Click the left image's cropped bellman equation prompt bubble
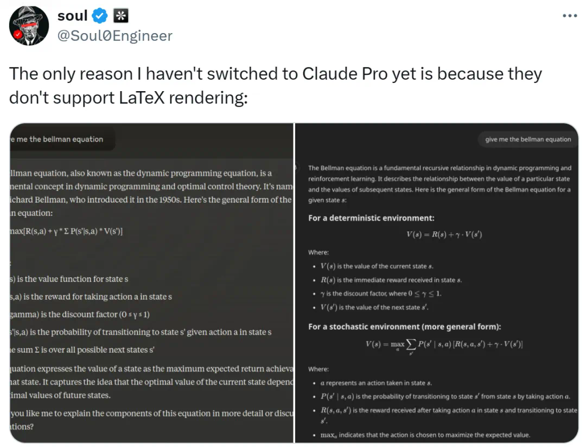 click(x=61, y=139)
